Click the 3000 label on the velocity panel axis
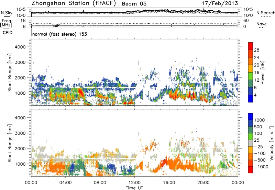 coord(20,133)
